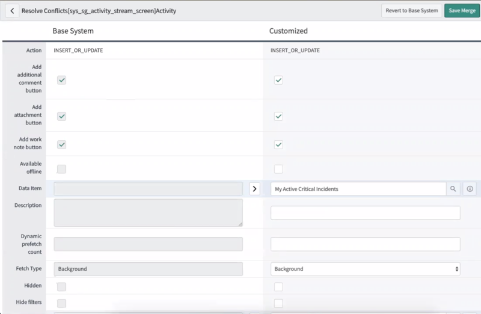Click the Description row label
481x314 pixels.
click(28, 205)
